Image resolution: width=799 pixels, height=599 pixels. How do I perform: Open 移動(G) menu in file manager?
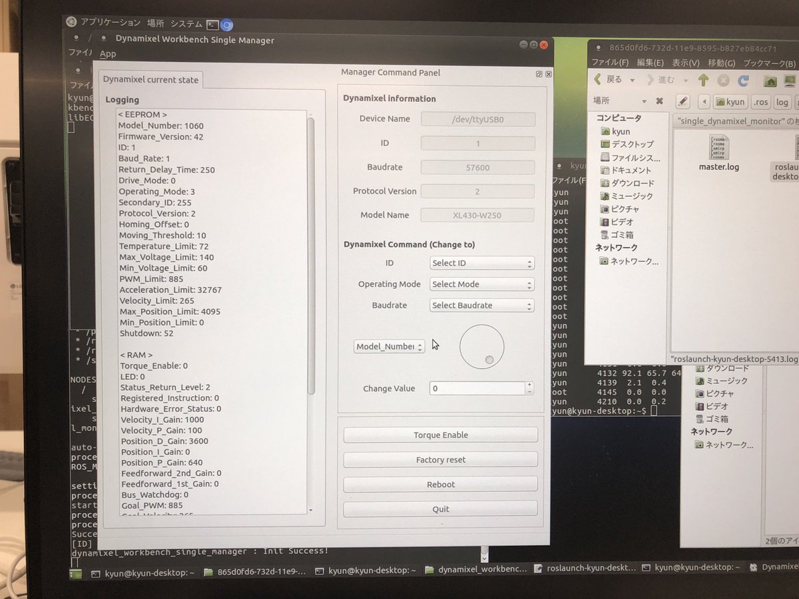tap(721, 63)
